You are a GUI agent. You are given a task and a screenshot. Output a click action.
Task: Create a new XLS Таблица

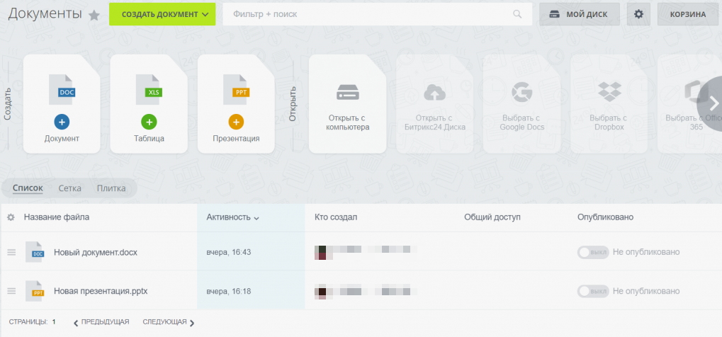click(149, 104)
